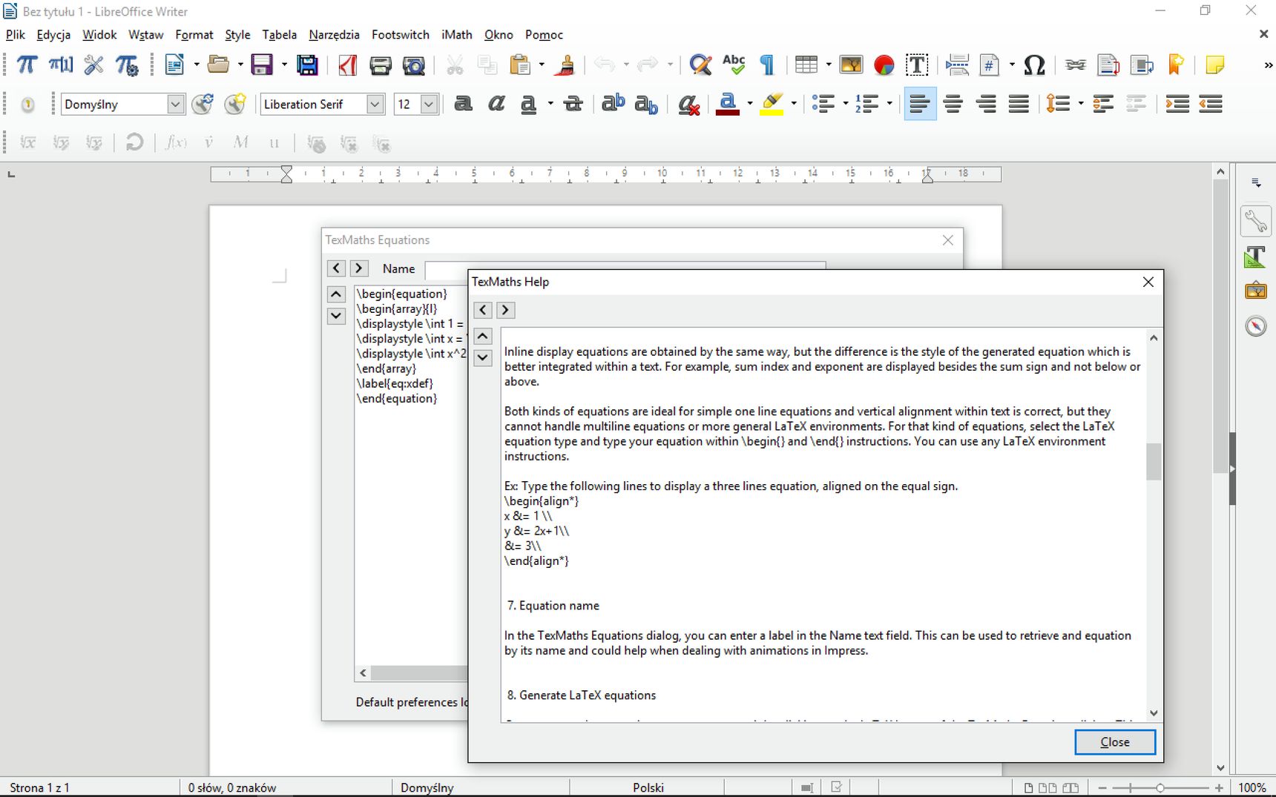Open sidebar Styles icon
Screen dimensions: 1276x797
coord(1255,257)
